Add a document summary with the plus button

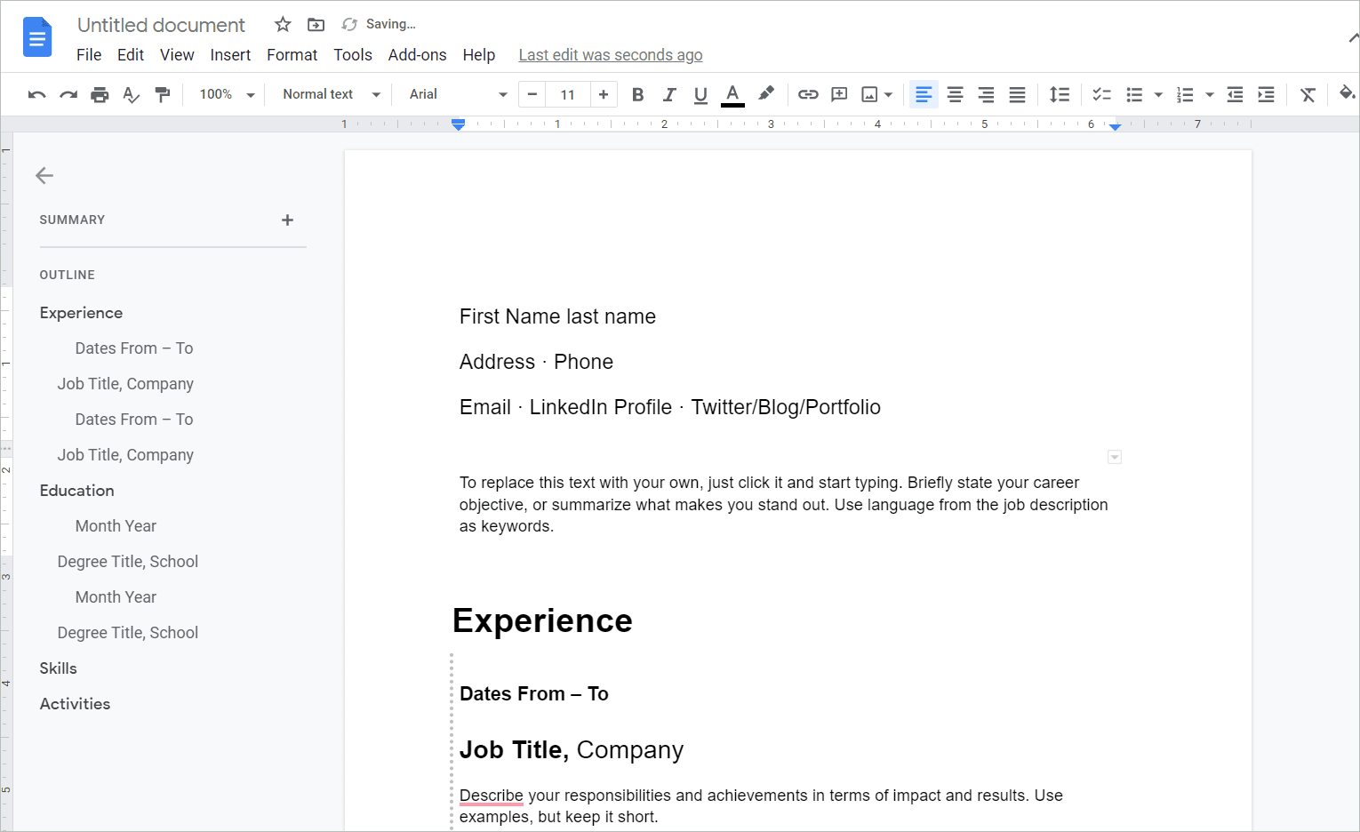287,220
